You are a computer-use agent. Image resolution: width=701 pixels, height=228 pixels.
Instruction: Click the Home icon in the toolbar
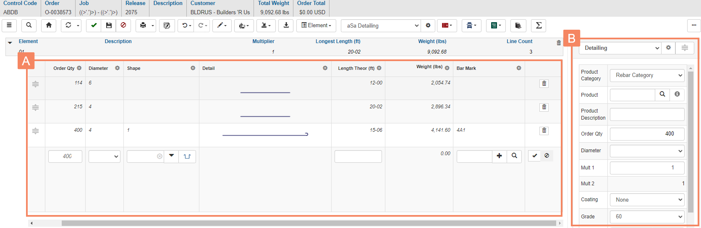point(49,26)
